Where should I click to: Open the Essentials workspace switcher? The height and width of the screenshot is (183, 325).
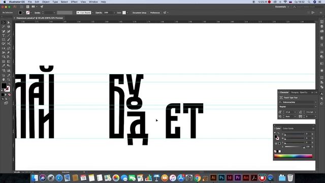pos(282,7)
